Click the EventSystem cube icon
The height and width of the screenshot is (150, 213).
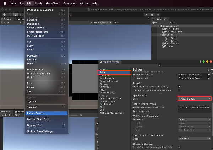(x=163, y=43)
